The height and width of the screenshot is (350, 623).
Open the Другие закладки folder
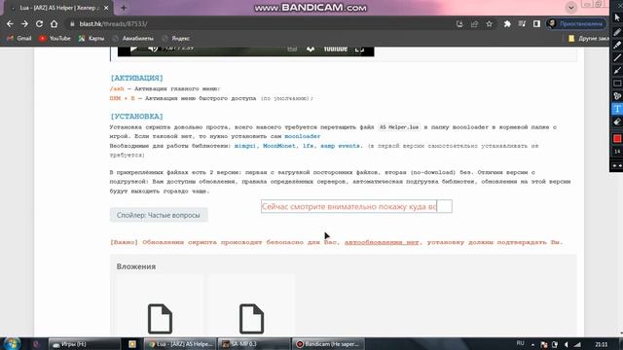pos(588,39)
